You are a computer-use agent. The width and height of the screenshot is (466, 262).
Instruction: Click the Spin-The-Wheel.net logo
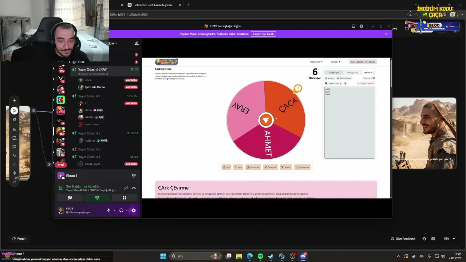tap(166, 62)
